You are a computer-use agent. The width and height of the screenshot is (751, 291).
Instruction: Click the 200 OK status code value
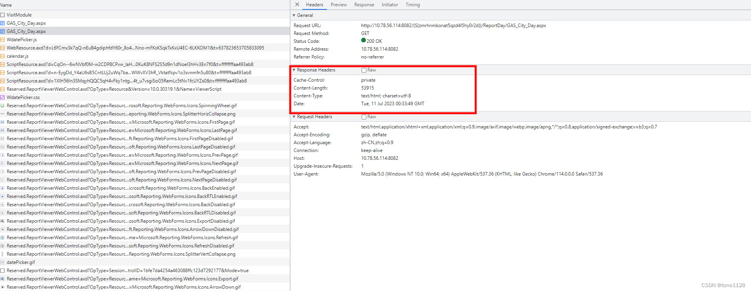coord(374,41)
